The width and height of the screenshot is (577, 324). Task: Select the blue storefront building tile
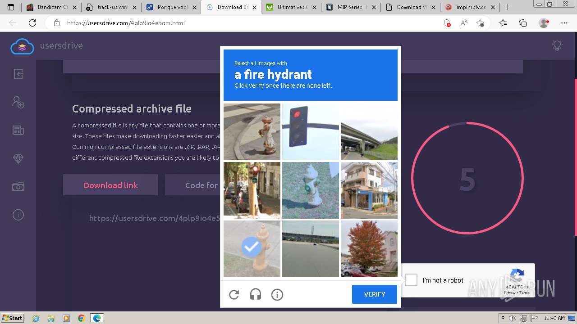tap(369, 190)
